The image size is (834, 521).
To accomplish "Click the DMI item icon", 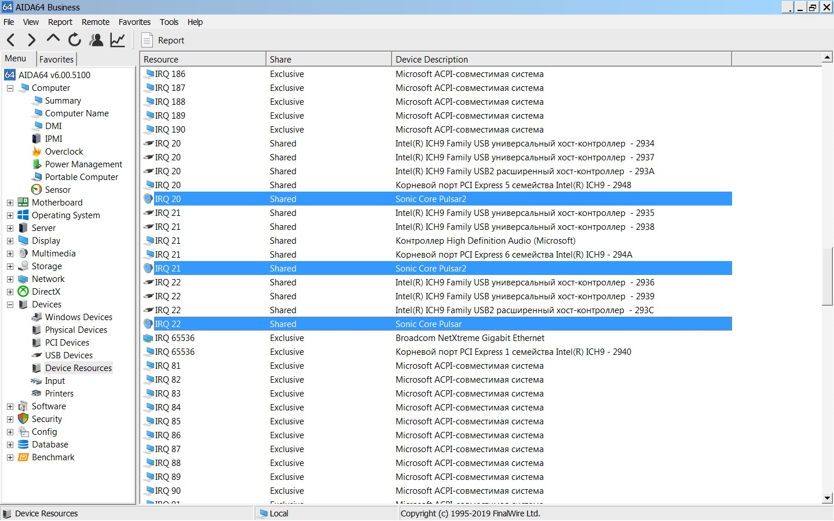I will point(37,126).
